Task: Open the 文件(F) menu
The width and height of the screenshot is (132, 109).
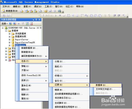Action: pos(6,6)
